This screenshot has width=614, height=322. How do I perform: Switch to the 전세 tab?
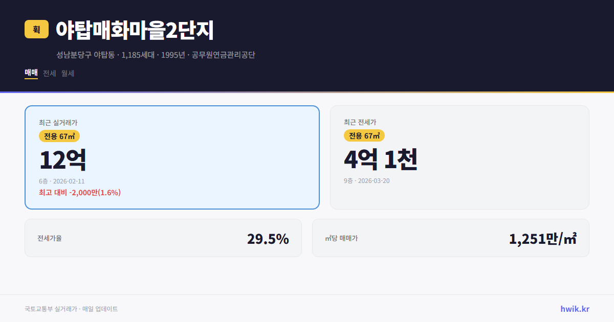49,73
